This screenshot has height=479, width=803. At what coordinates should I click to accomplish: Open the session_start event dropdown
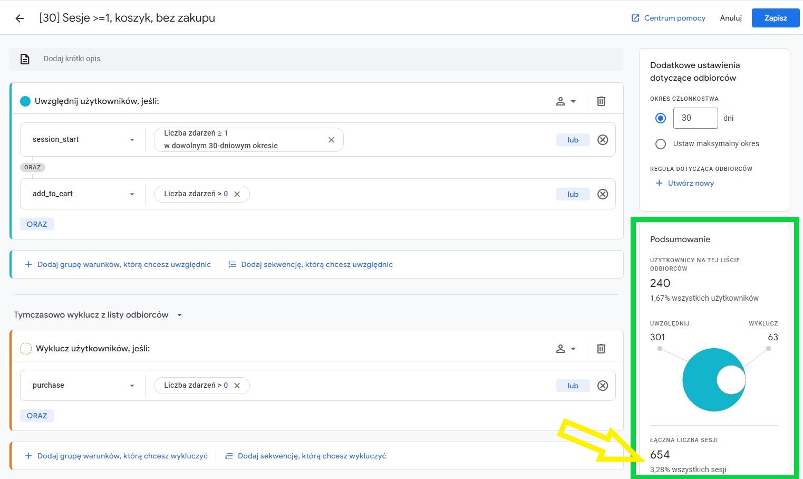[x=83, y=140]
